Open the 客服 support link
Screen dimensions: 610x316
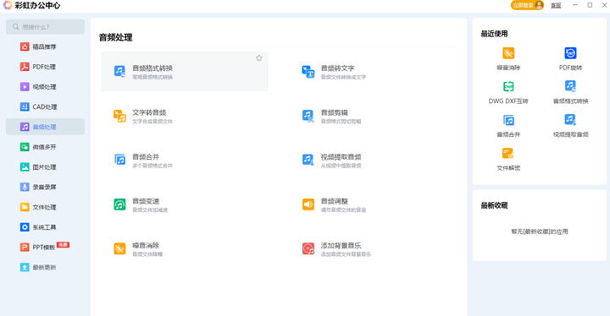(x=556, y=5)
